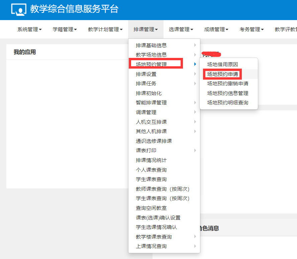
Task: Open the 考务管理 navigation menu
Action: [252, 29]
